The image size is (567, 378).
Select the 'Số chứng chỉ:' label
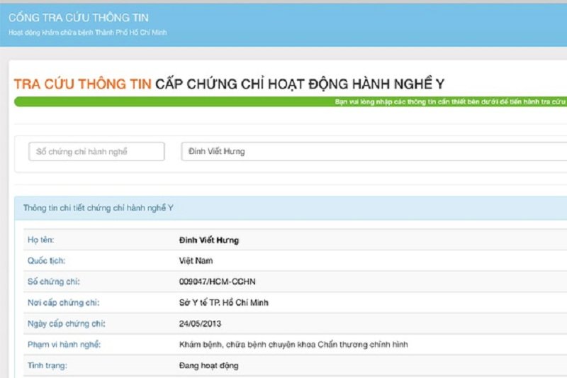pyautogui.click(x=54, y=282)
